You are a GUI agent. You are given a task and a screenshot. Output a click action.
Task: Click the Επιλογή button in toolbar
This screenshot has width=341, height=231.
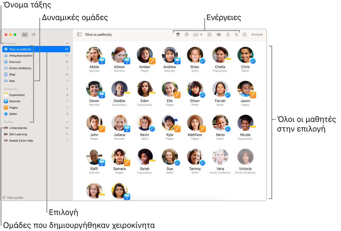pyautogui.click(x=257, y=35)
